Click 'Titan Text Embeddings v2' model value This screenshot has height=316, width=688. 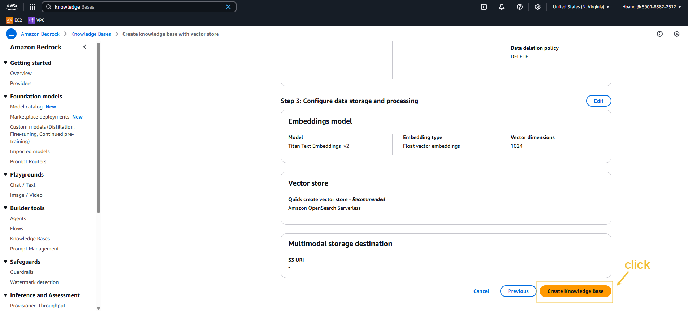[319, 146]
